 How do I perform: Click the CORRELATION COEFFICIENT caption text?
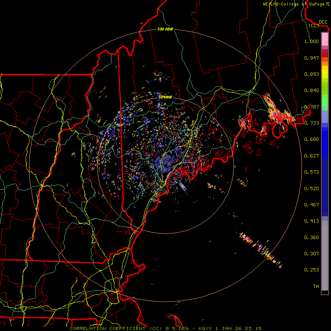pos(107,328)
